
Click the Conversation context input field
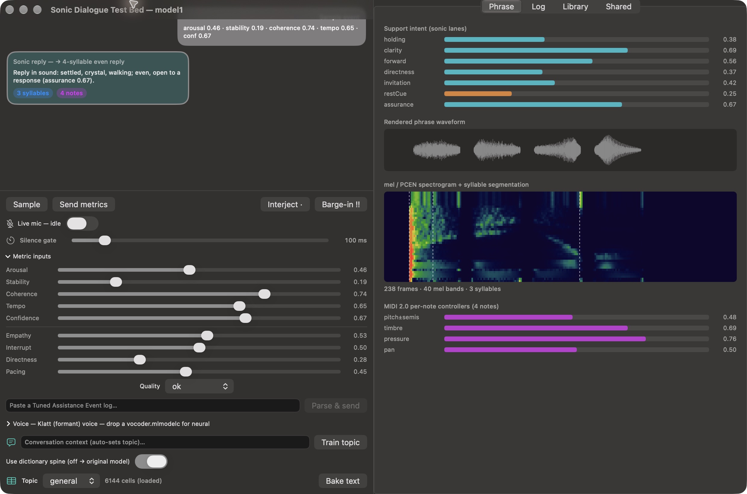(165, 442)
